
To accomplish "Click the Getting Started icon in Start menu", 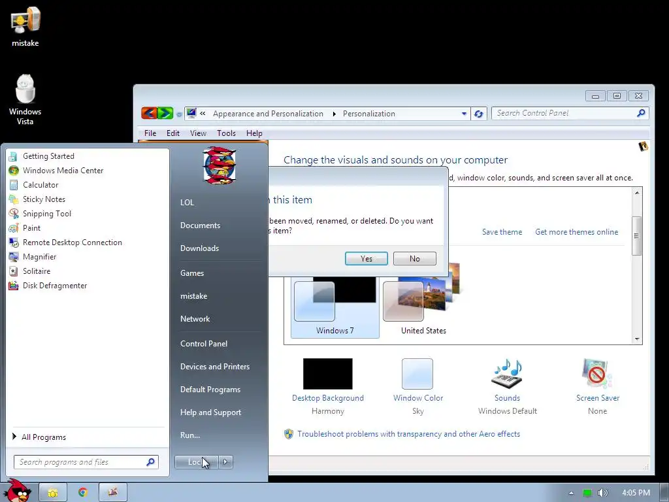I will click(14, 156).
